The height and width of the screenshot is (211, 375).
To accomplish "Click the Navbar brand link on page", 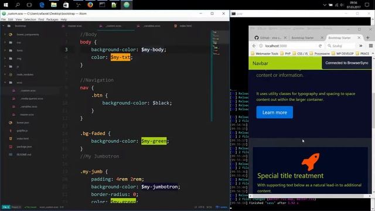I will tap(260, 63).
